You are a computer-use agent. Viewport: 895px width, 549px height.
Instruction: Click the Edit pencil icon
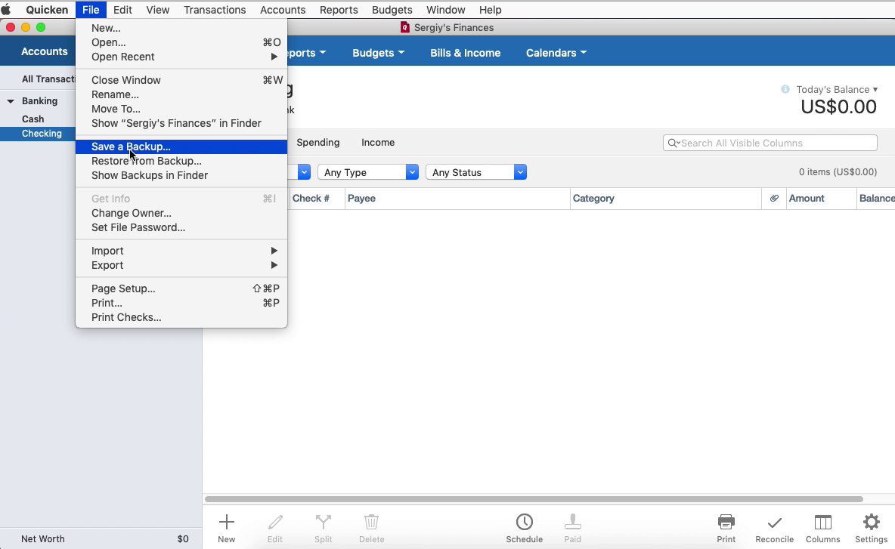pyautogui.click(x=275, y=523)
